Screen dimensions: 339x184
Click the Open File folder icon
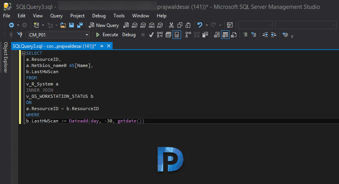click(63, 25)
